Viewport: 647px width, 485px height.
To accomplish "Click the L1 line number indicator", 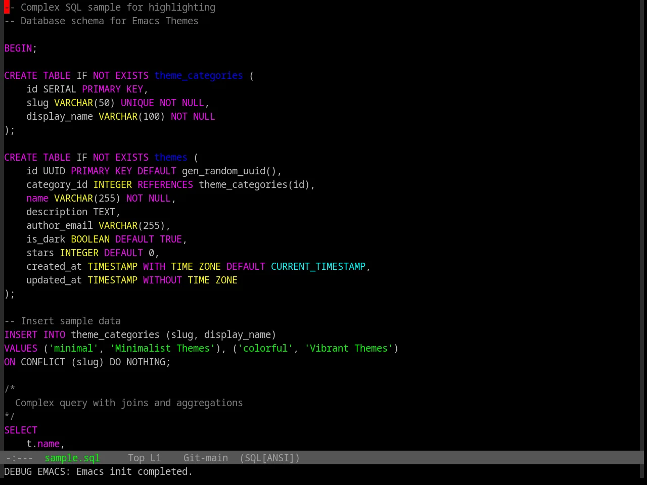I will 155,458.
